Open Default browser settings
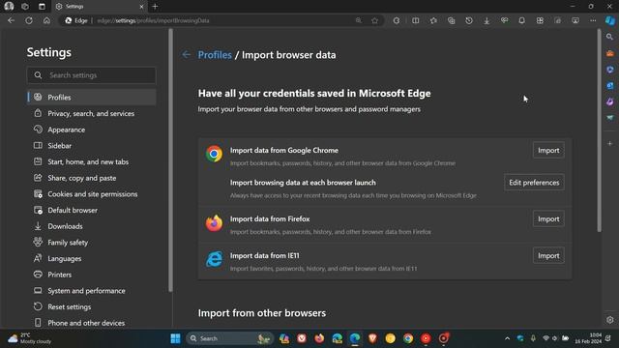Viewport: 619px width, 348px height. point(92,210)
